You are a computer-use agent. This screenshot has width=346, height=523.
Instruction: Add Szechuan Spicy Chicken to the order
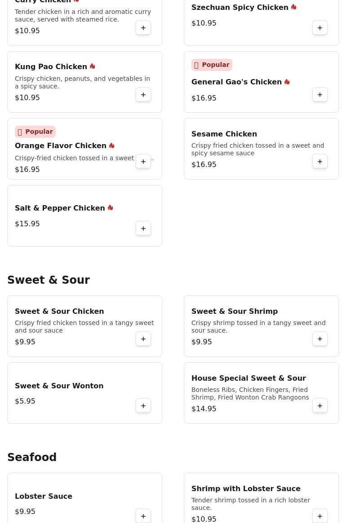(320, 28)
